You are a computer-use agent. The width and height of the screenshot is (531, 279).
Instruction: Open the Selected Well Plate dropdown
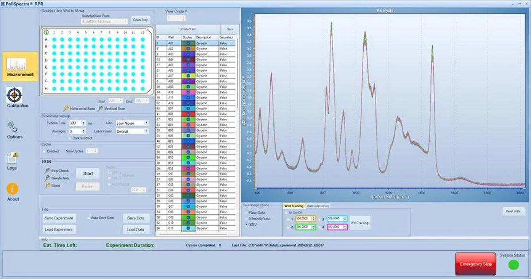(x=104, y=21)
